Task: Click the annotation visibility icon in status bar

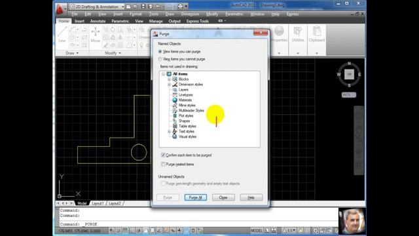Action: coord(301,230)
